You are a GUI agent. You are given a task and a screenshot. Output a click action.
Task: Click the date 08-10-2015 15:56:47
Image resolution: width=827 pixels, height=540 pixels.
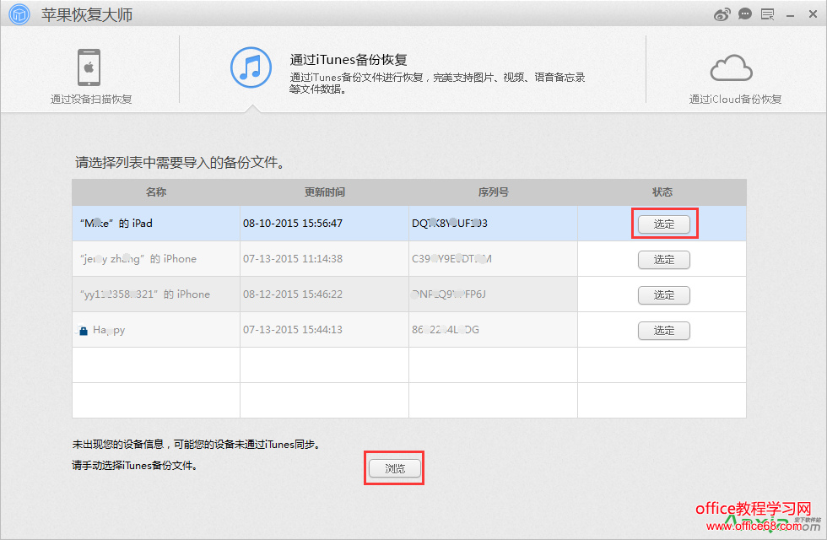293,223
